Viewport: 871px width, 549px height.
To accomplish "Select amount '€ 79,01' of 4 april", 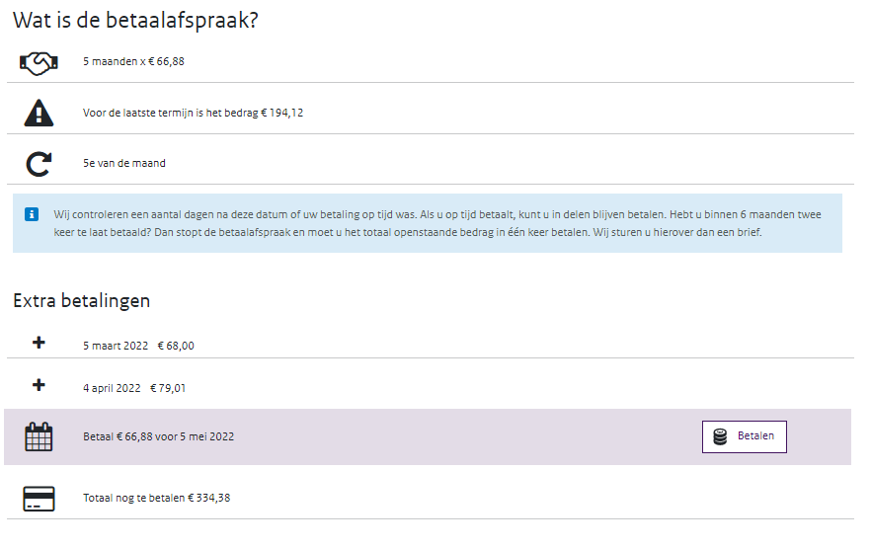I will point(168,388).
